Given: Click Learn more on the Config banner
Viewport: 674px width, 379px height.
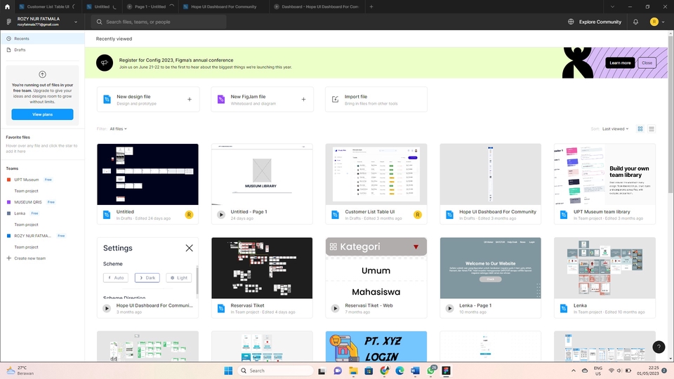Looking at the screenshot, I should point(620,62).
